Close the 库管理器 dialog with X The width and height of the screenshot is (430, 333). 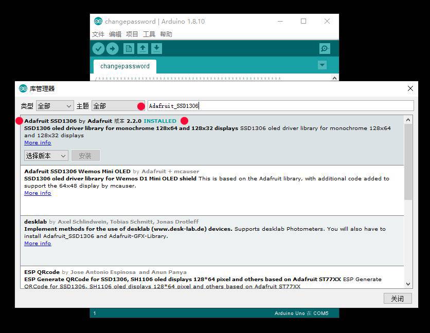(410, 88)
